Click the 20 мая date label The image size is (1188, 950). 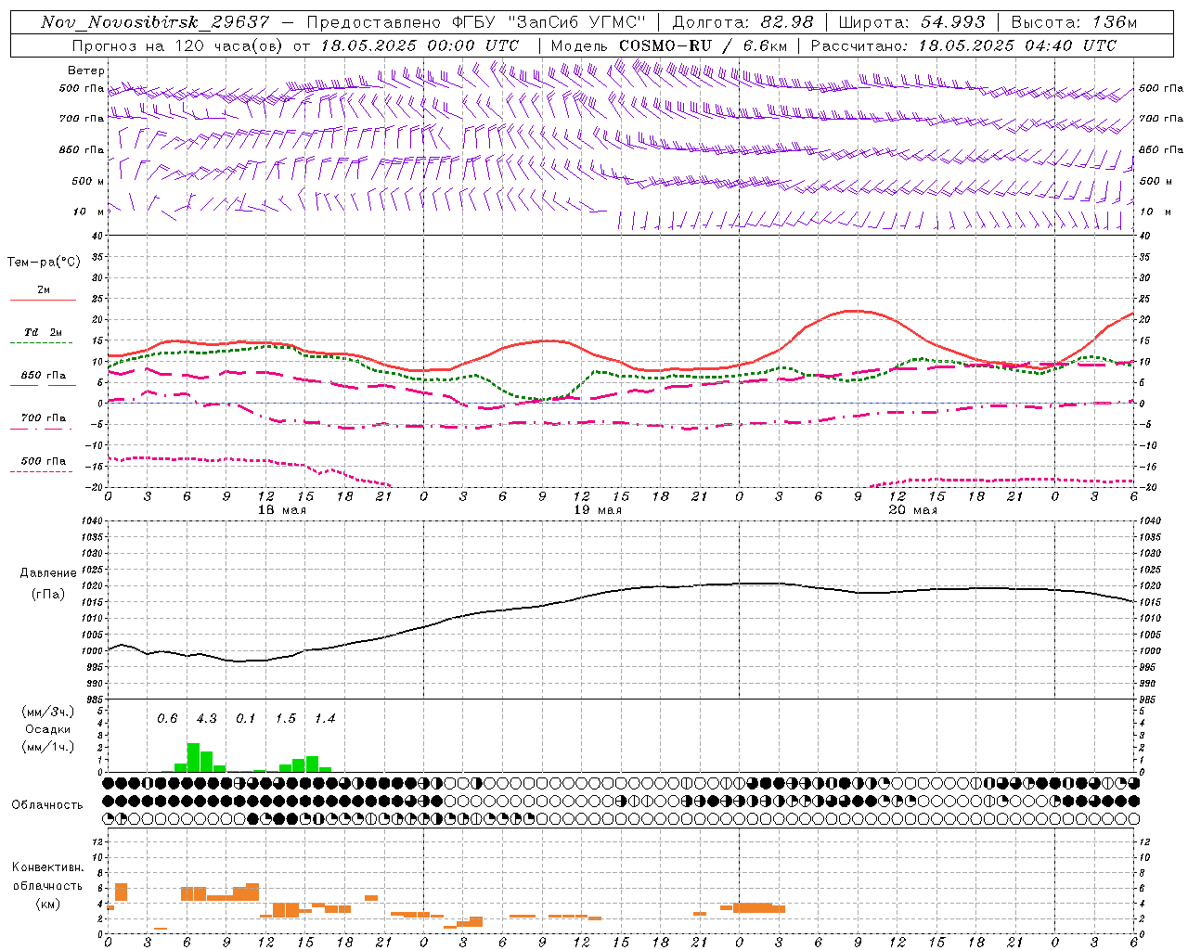point(912,510)
